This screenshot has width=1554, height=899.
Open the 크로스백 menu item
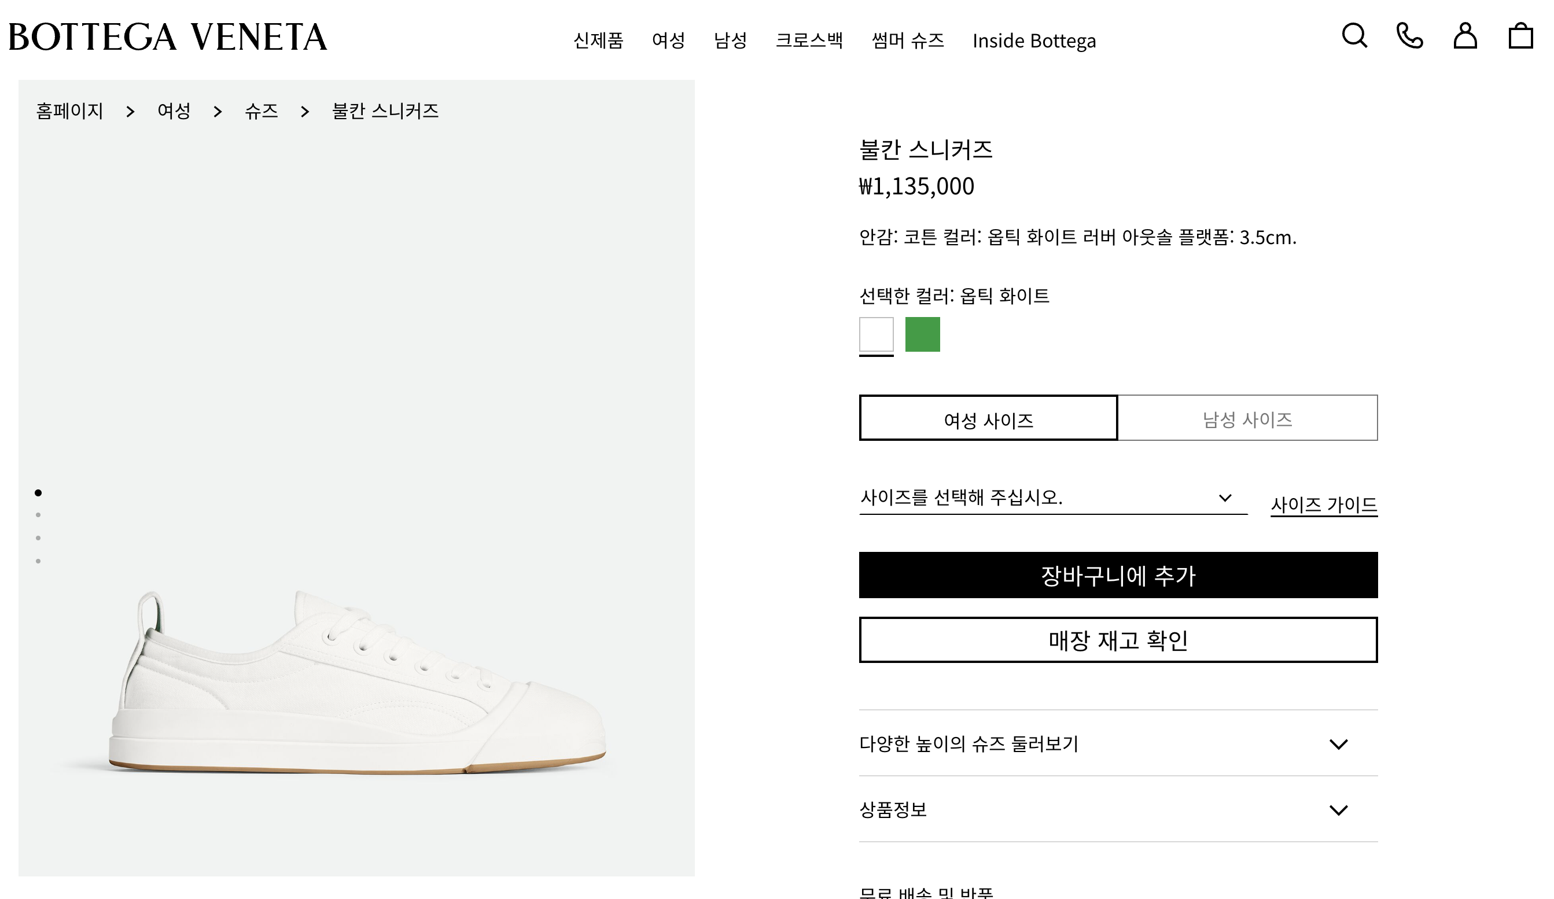[x=809, y=40]
